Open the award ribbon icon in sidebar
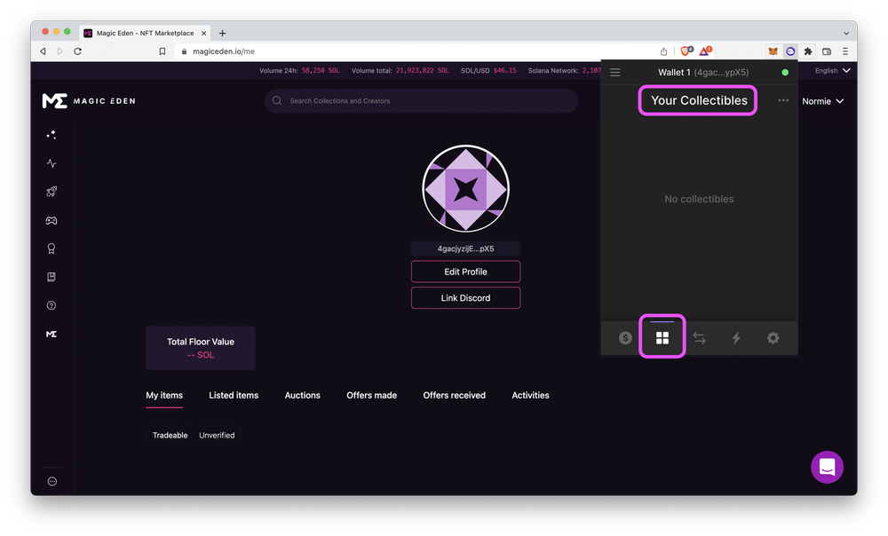 [52, 248]
